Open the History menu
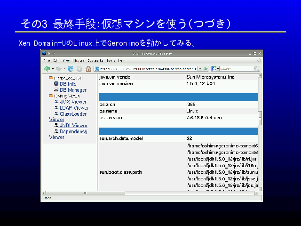Image resolution: width=301 pixels, height=226 pixels. coord(79,61)
